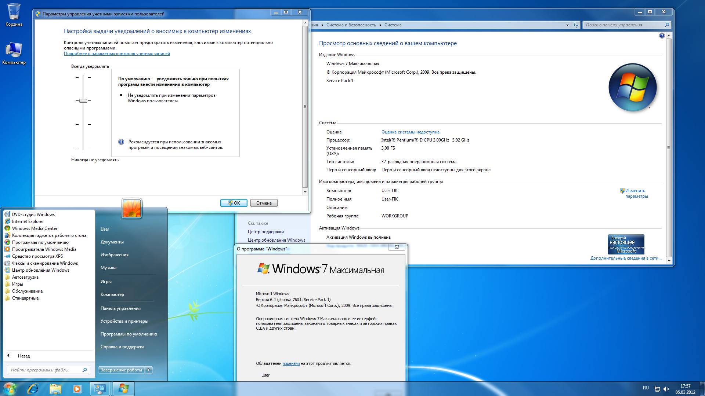This screenshot has width=705, height=396.
Task: Open Музыка from Start menu
Action: [x=108, y=268]
